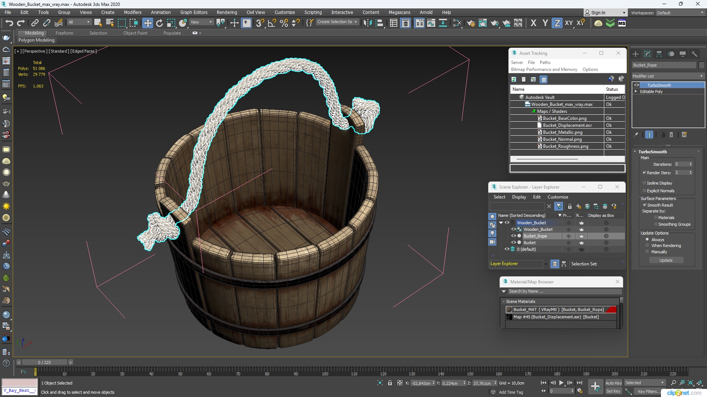
Task: Open the Rendering menu
Action: pos(227,12)
